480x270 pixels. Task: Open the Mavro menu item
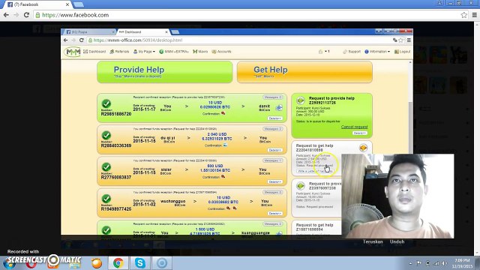pos(200,52)
